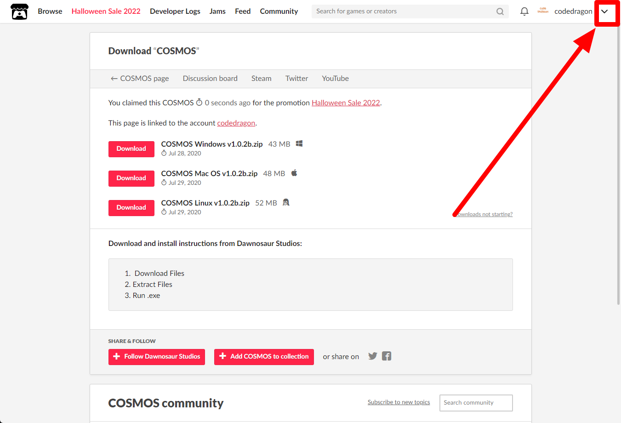Open the Twitter link tab
The image size is (621, 423).
click(297, 79)
